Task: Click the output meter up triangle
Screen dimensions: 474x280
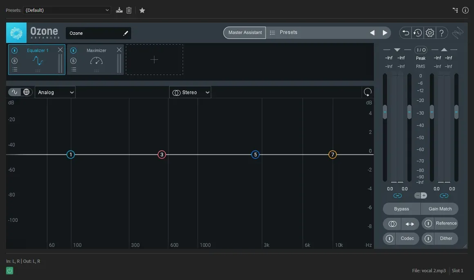Action: click(444, 50)
